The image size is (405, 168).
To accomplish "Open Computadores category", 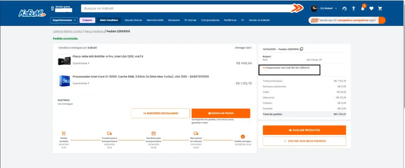I will (x=210, y=20).
